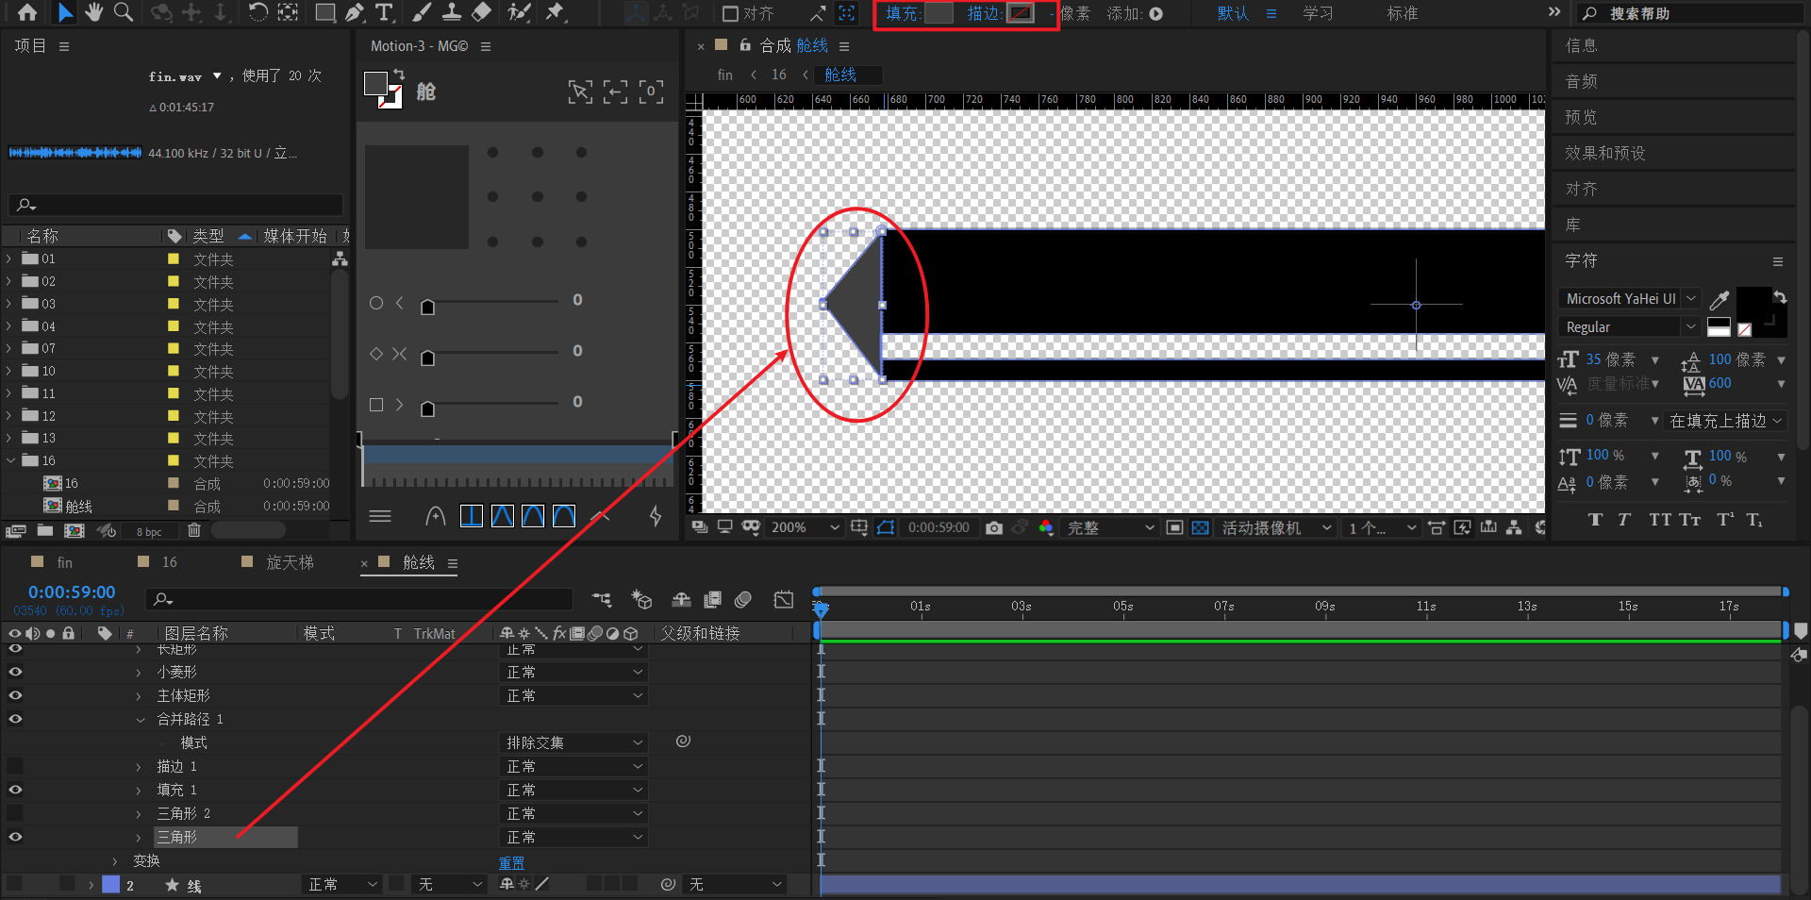
Task: Toggle mask and shape path visibility icon
Action: click(885, 527)
